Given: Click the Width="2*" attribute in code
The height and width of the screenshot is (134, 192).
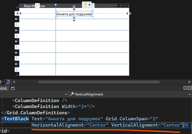Looking at the screenshot, I should pyautogui.click(x=75, y=107).
